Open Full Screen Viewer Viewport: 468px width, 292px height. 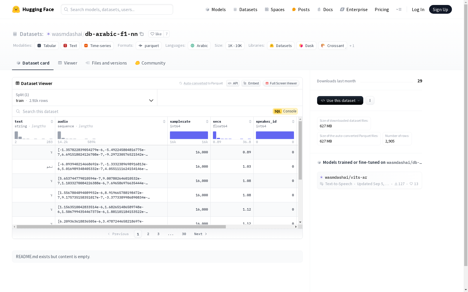(x=281, y=83)
